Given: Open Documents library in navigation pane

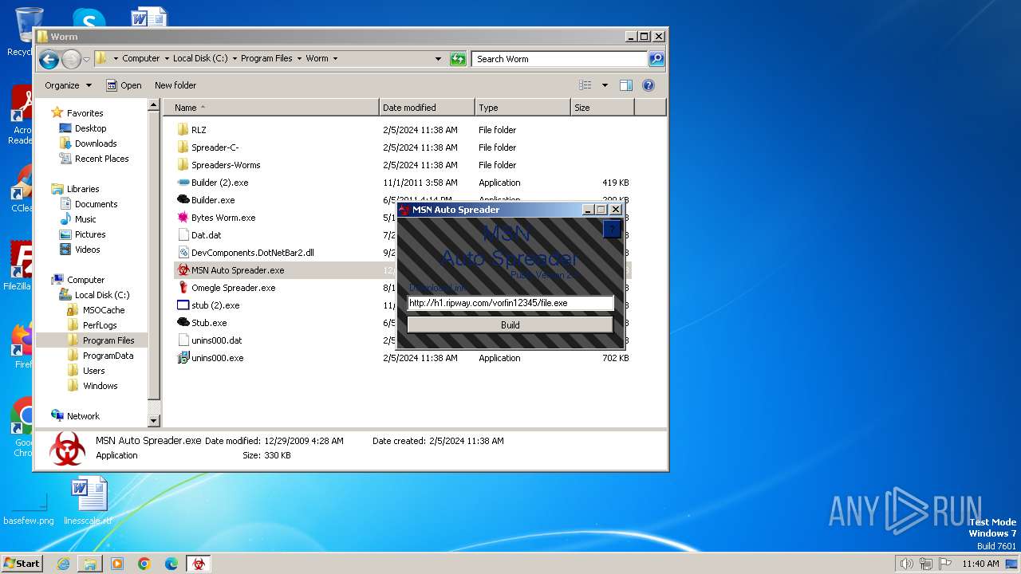Looking at the screenshot, I should (96, 204).
